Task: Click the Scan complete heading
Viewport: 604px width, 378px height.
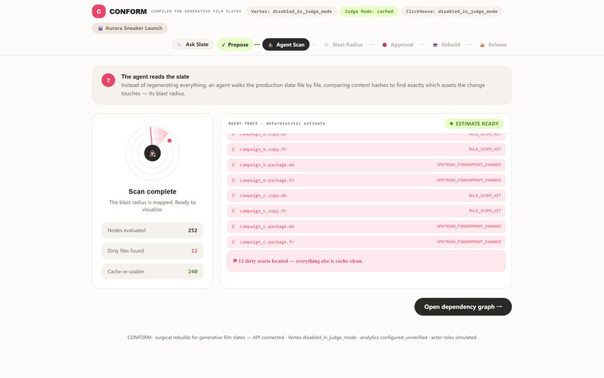Action: [153, 192]
